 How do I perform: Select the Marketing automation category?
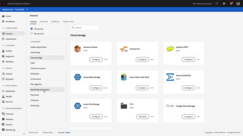[46, 89]
